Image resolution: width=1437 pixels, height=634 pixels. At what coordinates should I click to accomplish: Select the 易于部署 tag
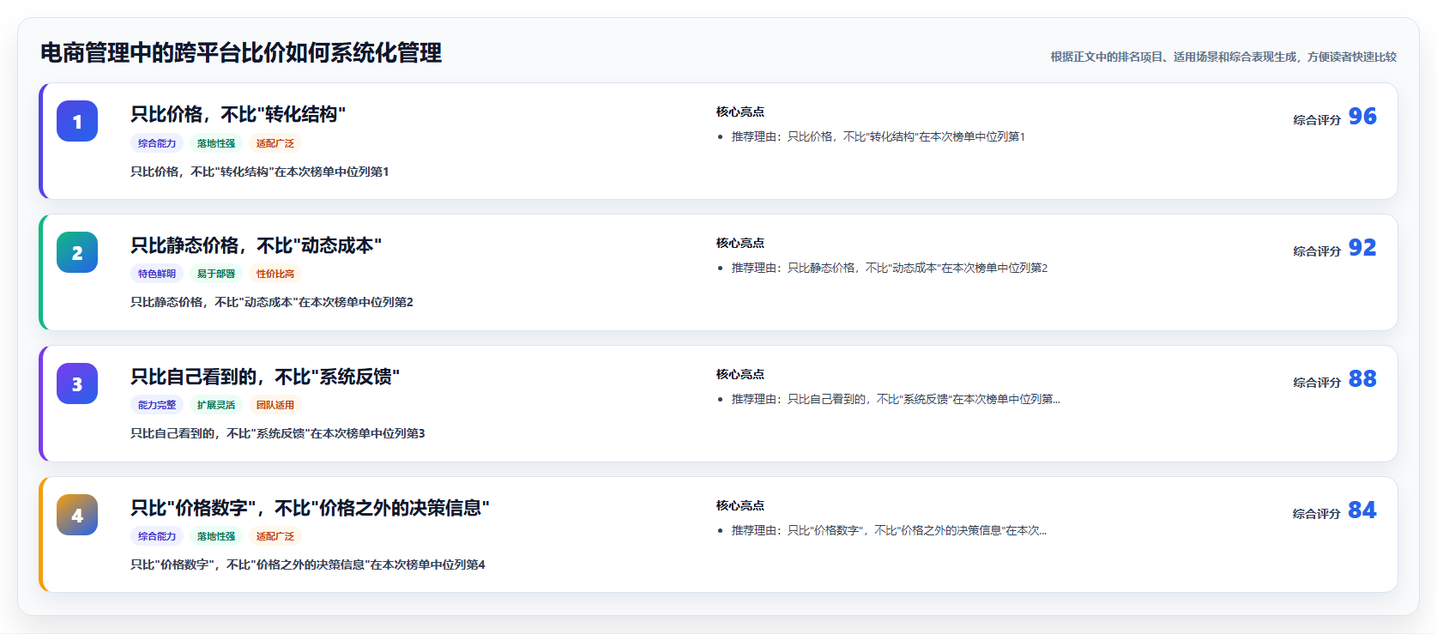[216, 274]
